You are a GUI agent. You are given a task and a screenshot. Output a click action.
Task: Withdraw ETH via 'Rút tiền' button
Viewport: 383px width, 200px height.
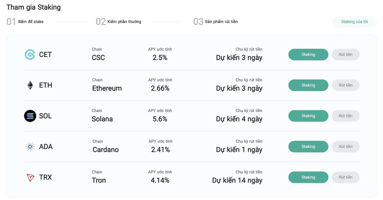(x=345, y=85)
